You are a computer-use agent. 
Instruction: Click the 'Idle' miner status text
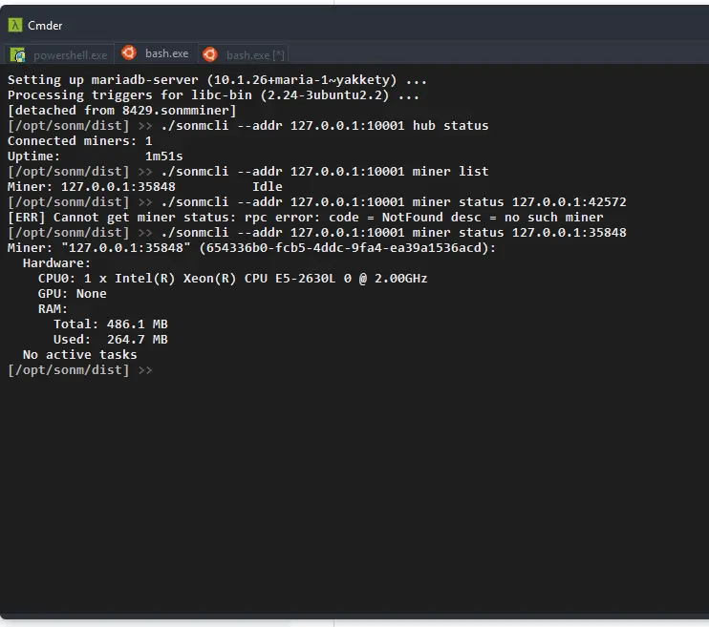click(x=268, y=186)
